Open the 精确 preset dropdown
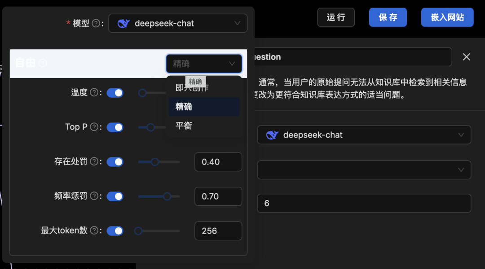This screenshot has height=269, width=485. pyautogui.click(x=204, y=64)
